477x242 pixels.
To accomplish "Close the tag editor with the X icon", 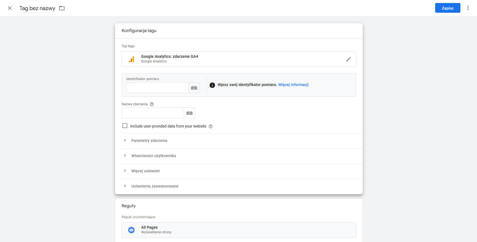I will (x=10, y=8).
